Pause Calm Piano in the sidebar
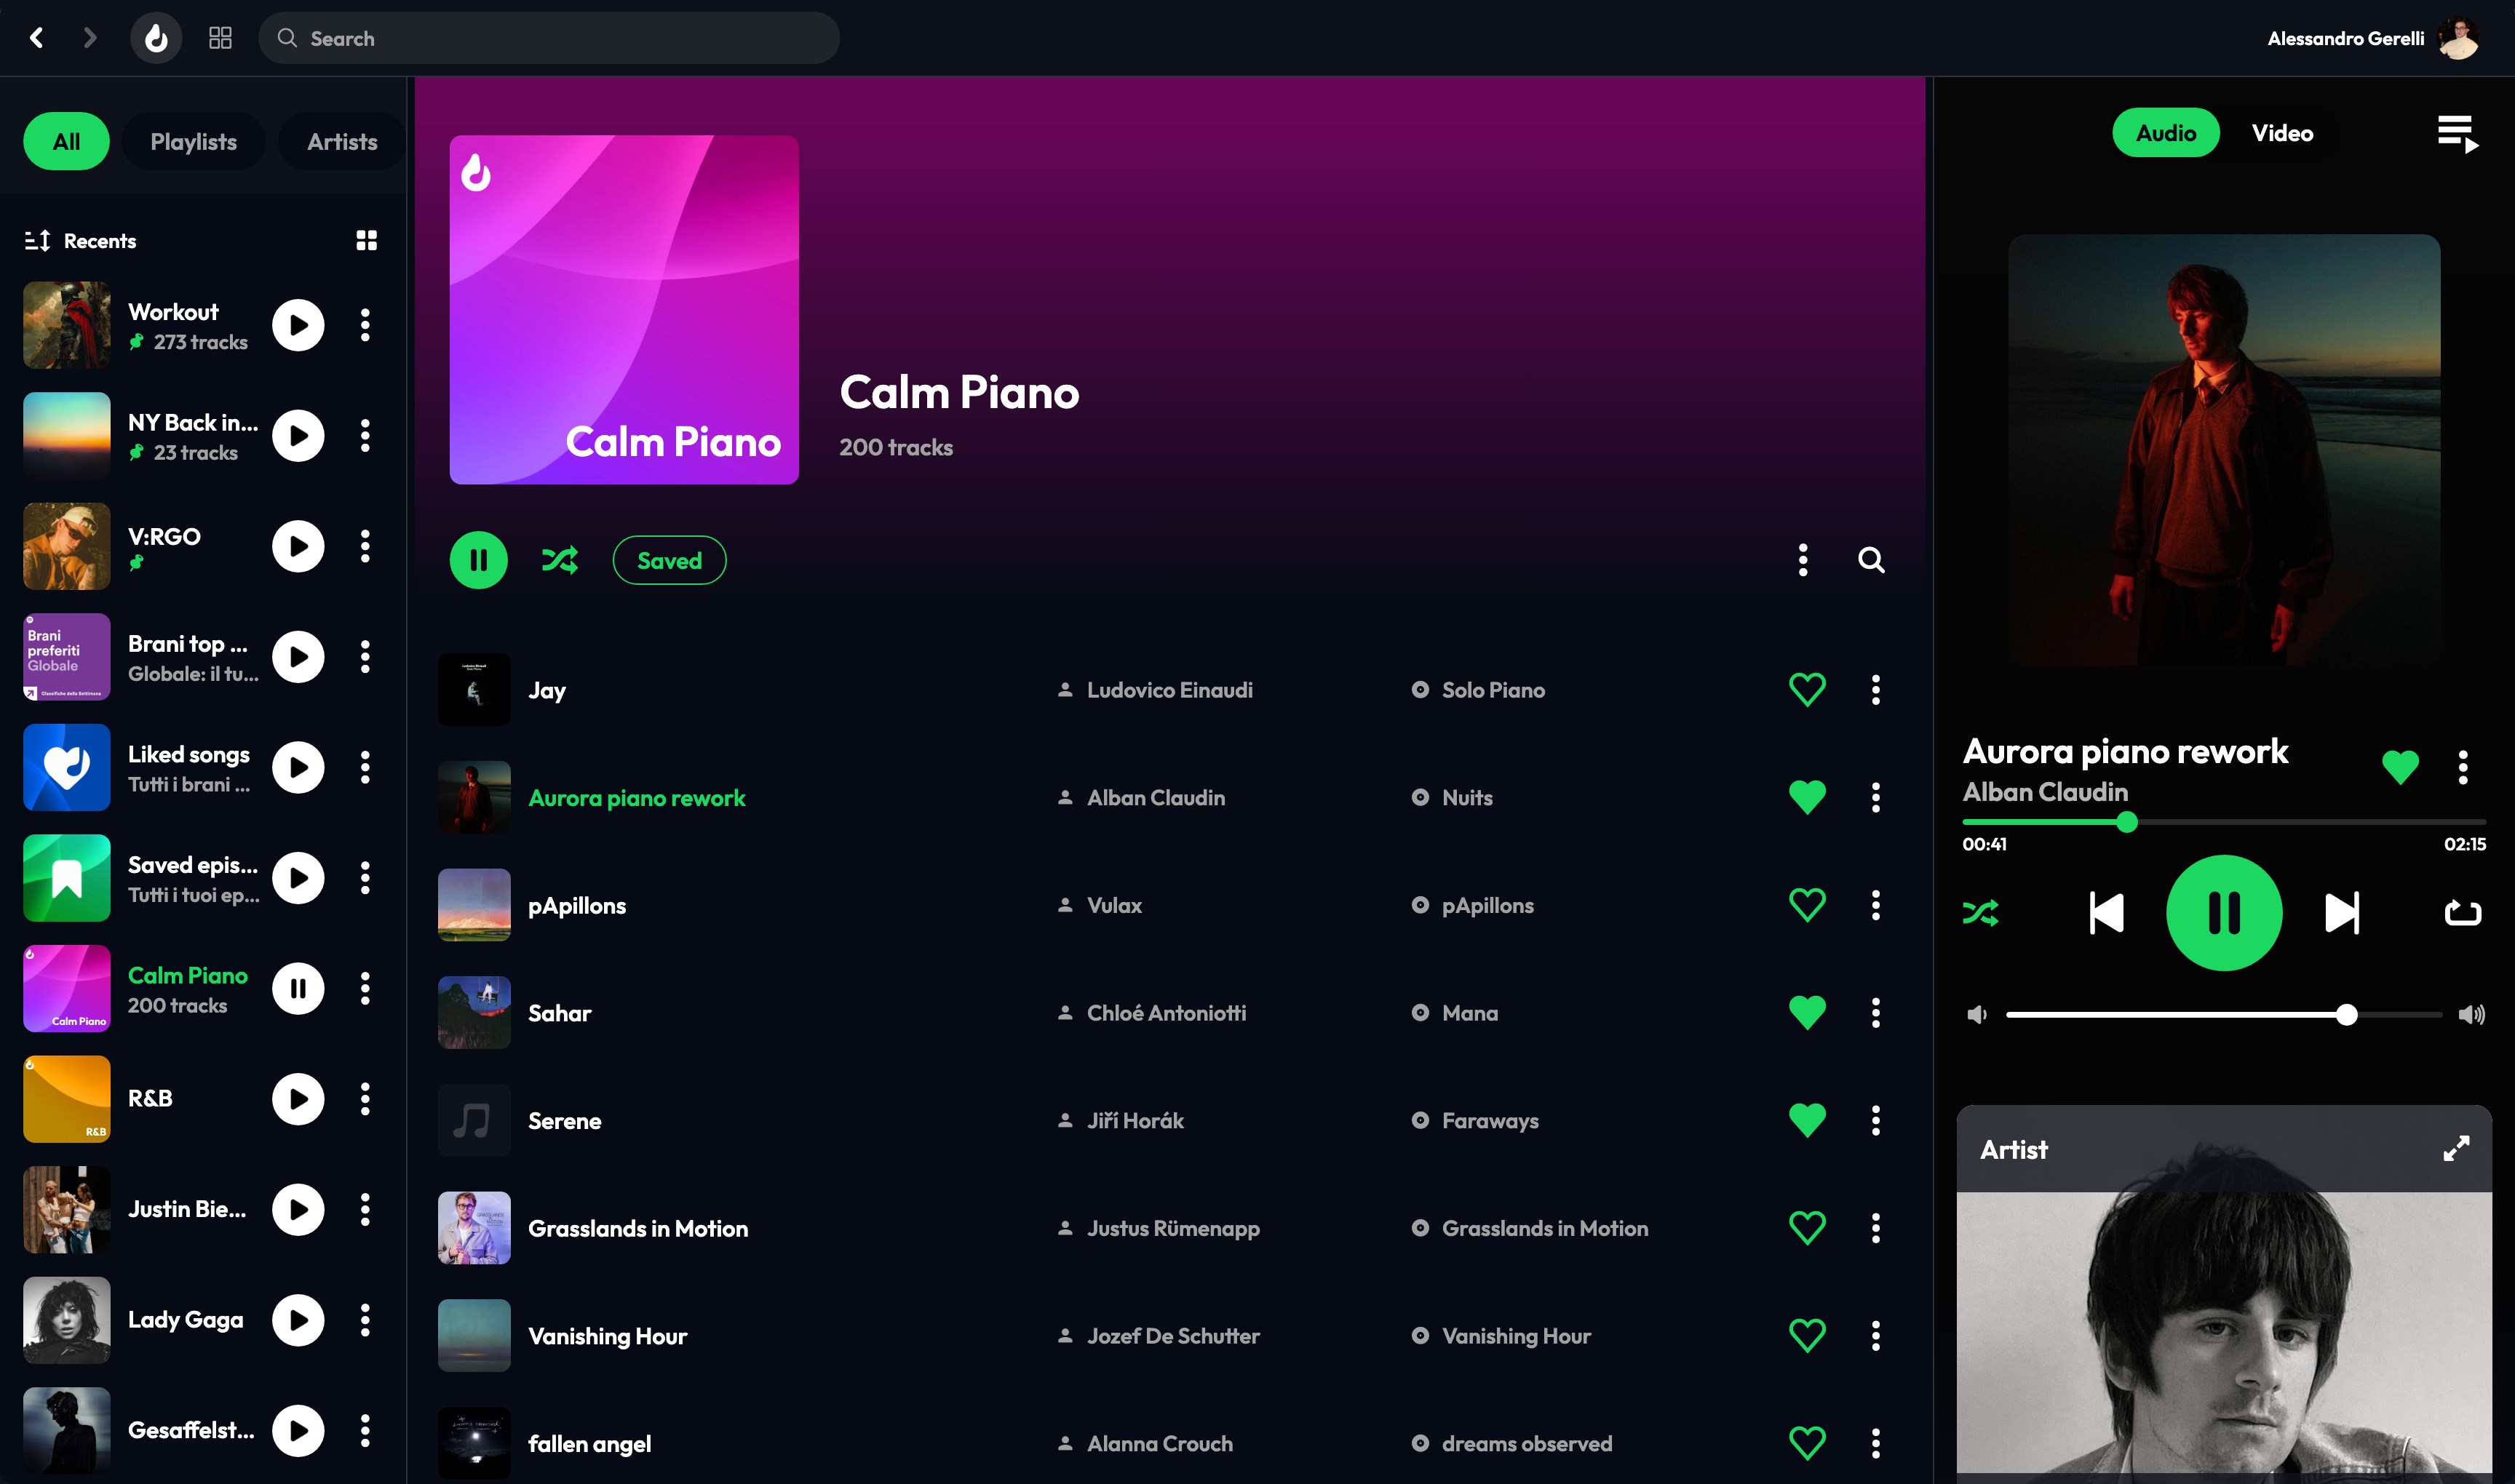 (298, 989)
